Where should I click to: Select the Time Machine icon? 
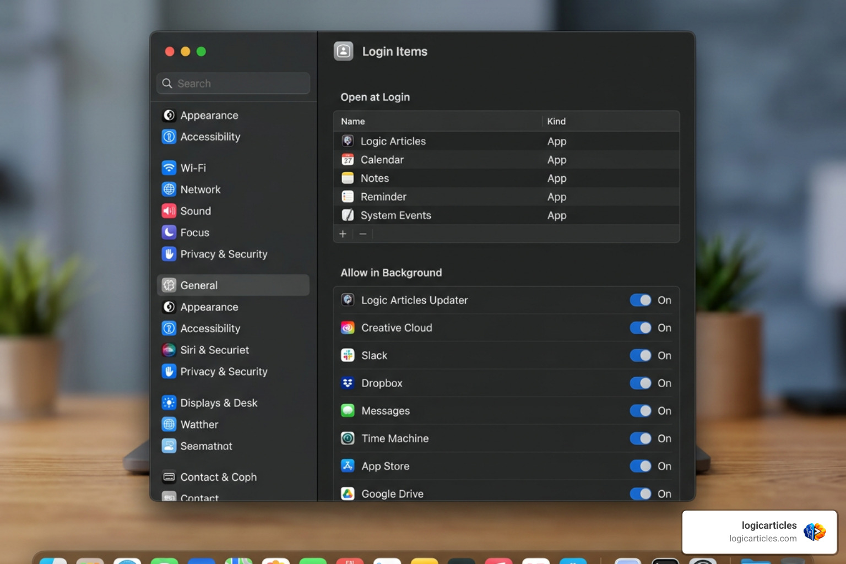[348, 438]
